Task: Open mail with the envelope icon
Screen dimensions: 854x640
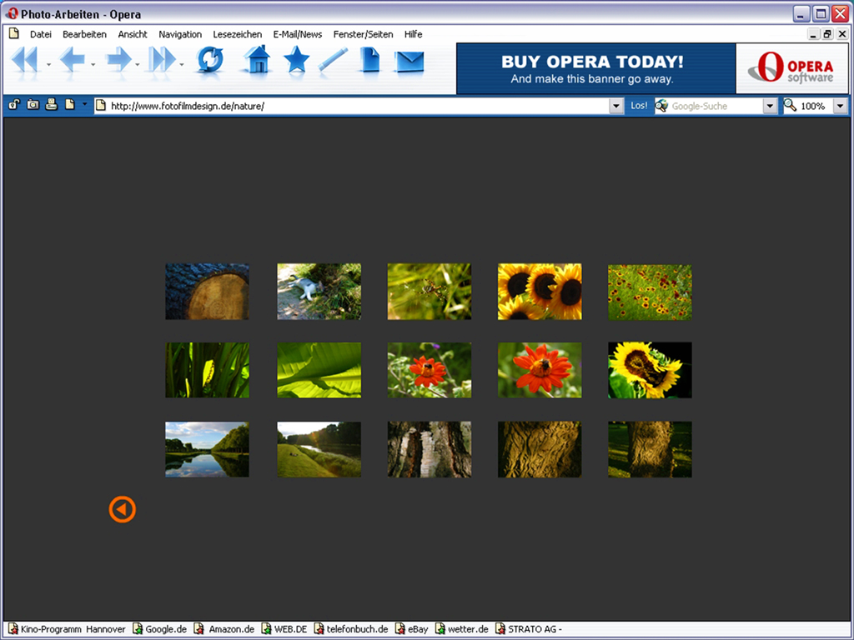Action: pyautogui.click(x=409, y=62)
